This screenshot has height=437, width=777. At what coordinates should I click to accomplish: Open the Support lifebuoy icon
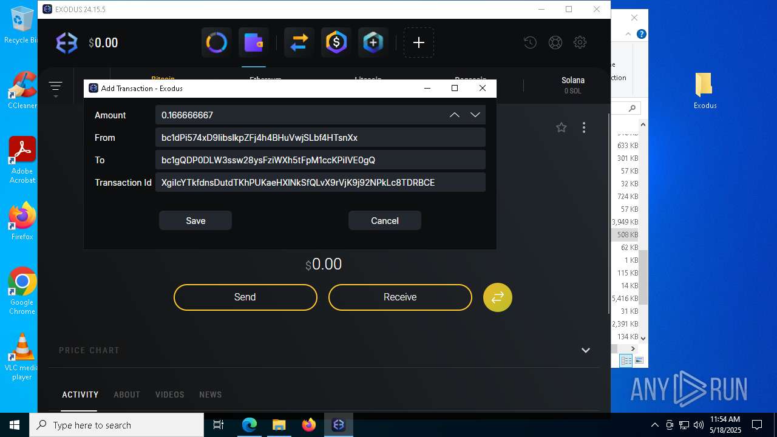[x=555, y=42]
